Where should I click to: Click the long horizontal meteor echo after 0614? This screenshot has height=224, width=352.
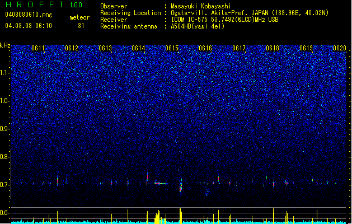coord(161,183)
